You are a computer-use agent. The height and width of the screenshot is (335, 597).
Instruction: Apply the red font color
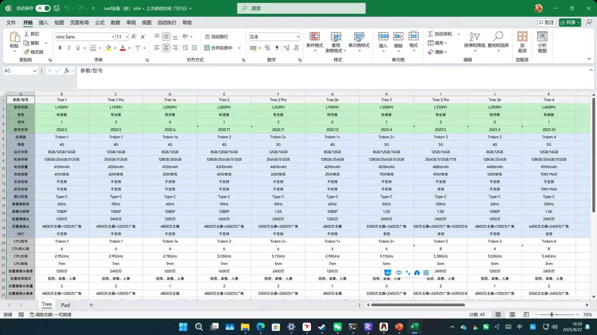click(x=122, y=48)
